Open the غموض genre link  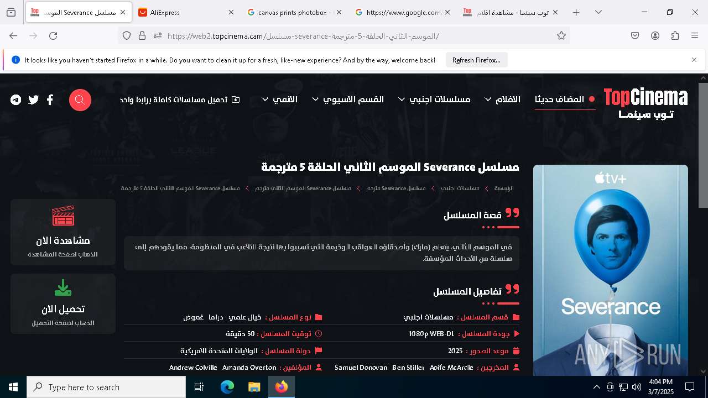tap(194, 317)
